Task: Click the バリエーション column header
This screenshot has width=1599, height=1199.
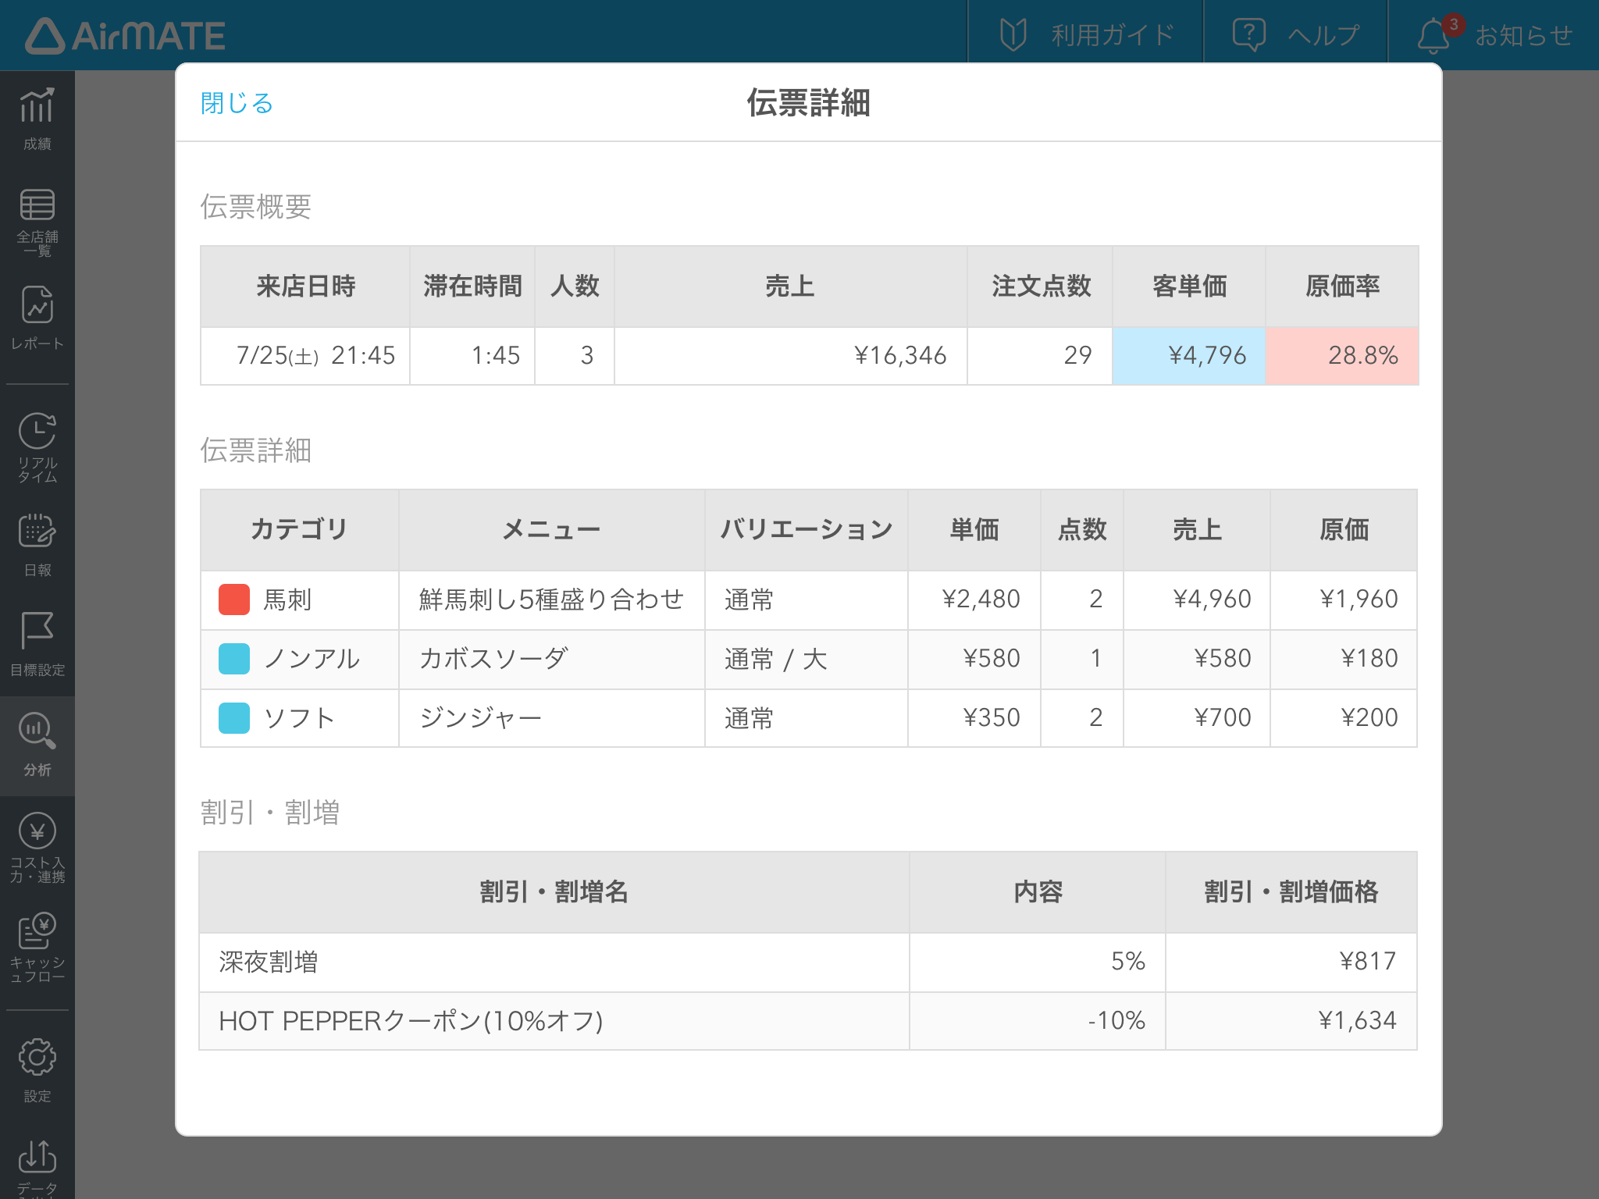Action: [x=807, y=530]
